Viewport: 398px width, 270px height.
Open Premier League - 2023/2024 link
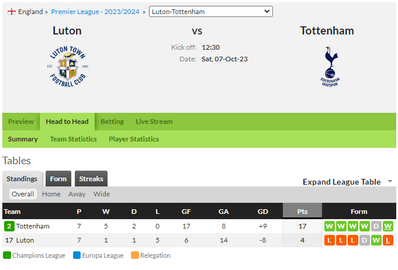click(95, 12)
